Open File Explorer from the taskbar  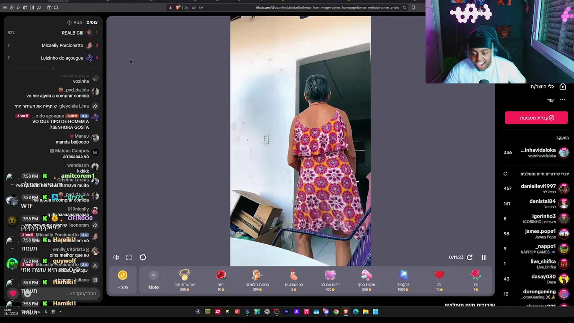pyautogui.click(x=365, y=312)
